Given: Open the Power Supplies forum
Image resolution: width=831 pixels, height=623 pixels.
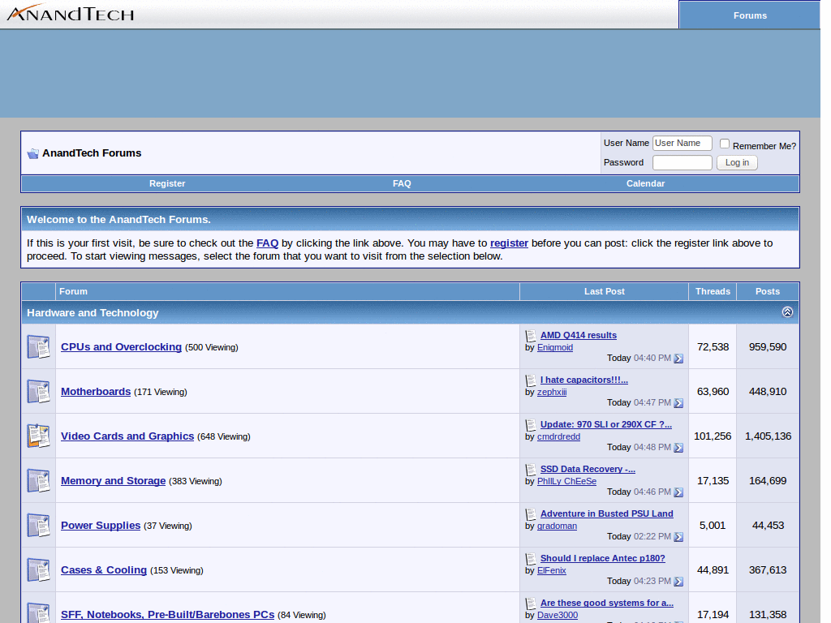Looking at the screenshot, I should tap(101, 525).
